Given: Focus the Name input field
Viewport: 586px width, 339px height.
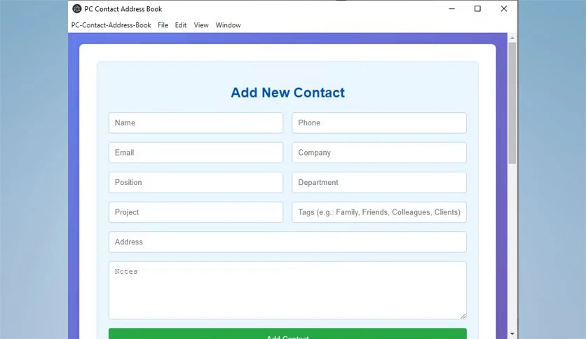Looking at the screenshot, I should (196, 123).
